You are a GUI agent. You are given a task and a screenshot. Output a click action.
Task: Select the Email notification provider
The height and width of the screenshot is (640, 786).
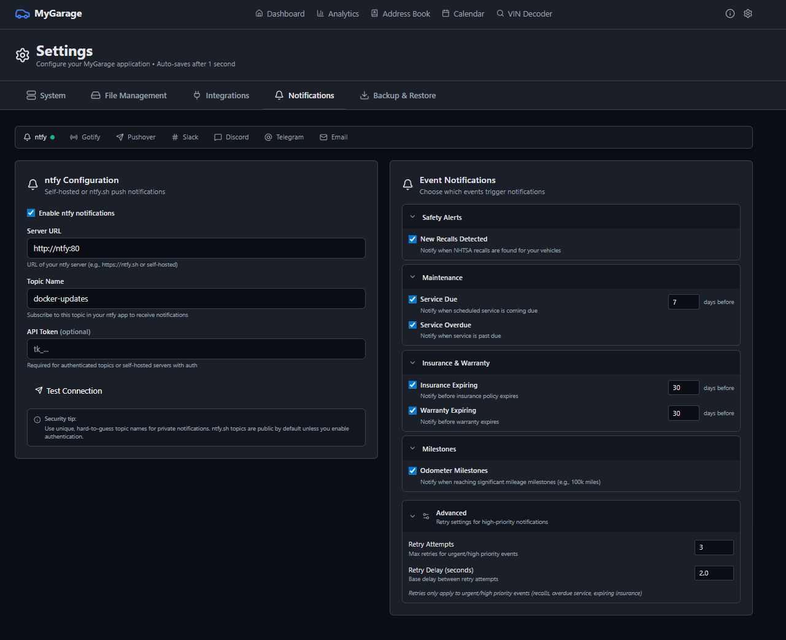pyautogui.click(x=333, y=137)
